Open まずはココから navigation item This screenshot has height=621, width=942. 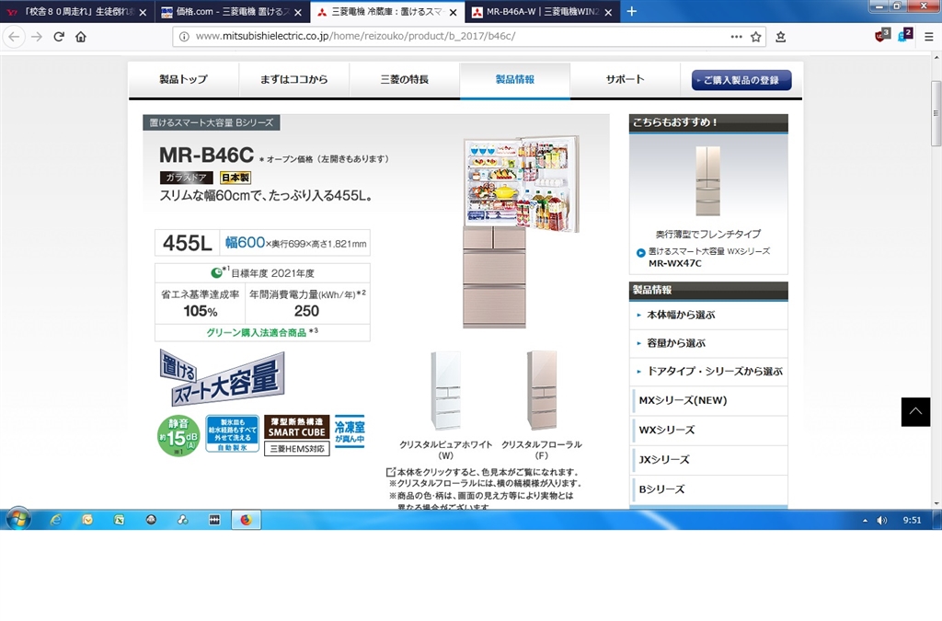coord(293,79)
